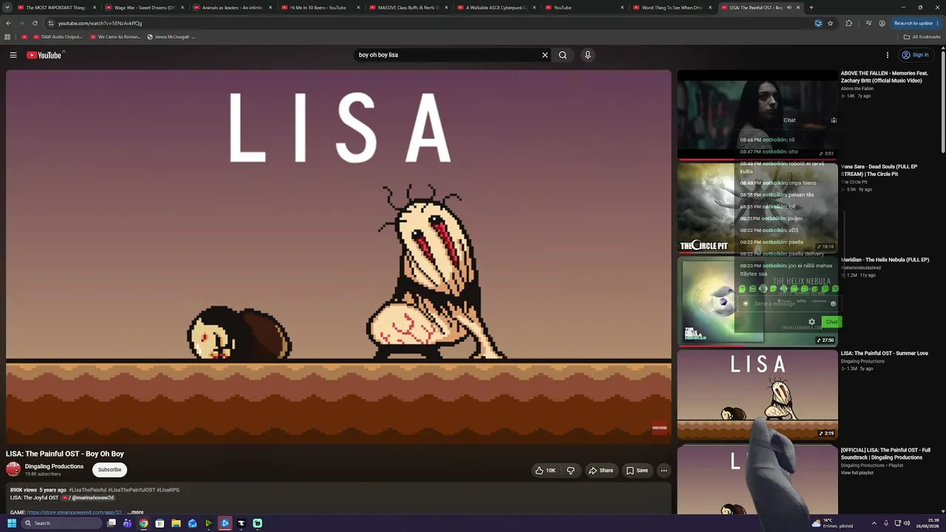Go to the YouTube home logo

tap(44, 55)
